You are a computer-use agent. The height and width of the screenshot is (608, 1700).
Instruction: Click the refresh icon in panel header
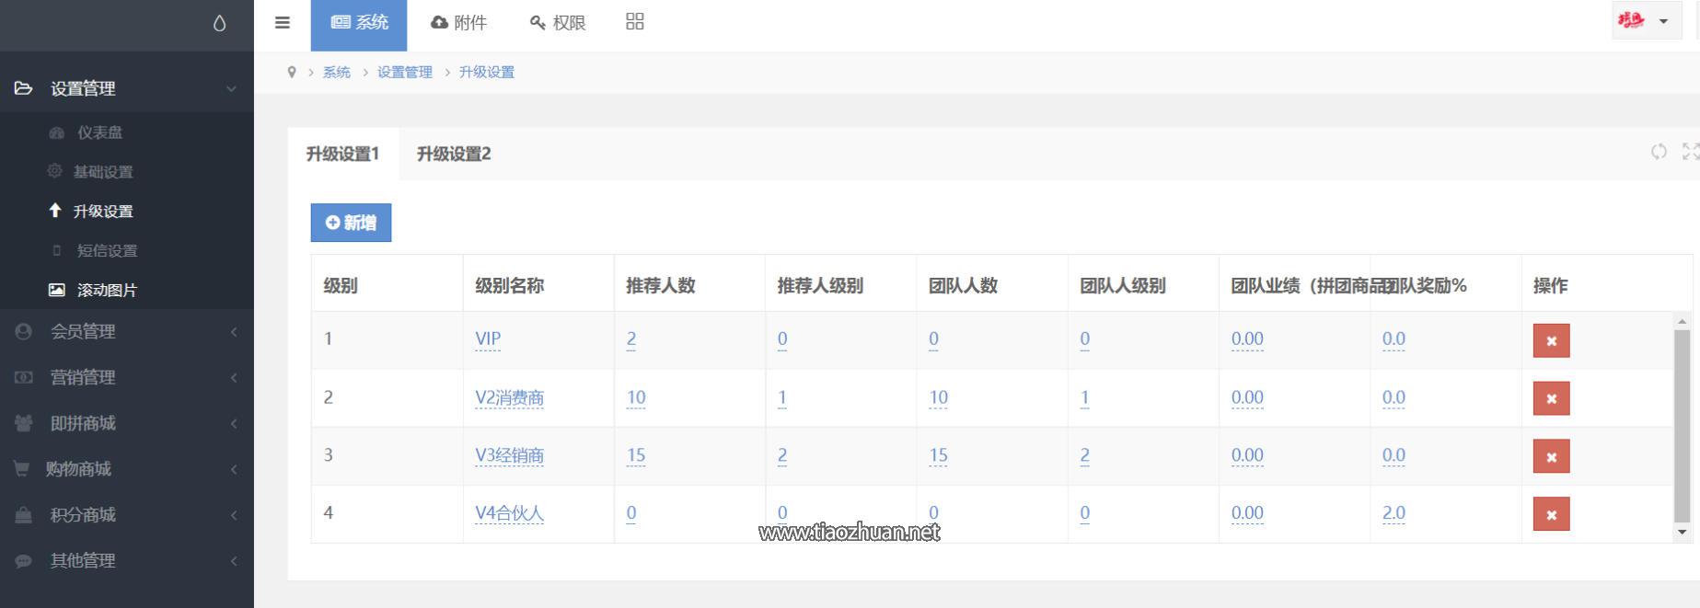(x=1659, y=152)
